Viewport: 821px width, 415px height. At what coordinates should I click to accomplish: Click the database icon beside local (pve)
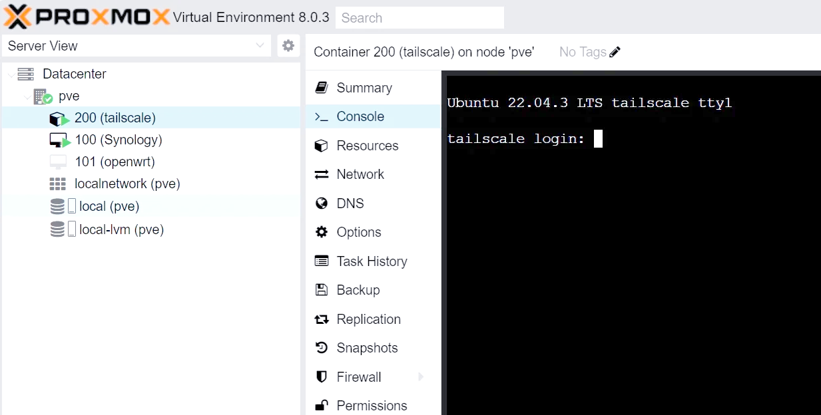click(58, 206)
